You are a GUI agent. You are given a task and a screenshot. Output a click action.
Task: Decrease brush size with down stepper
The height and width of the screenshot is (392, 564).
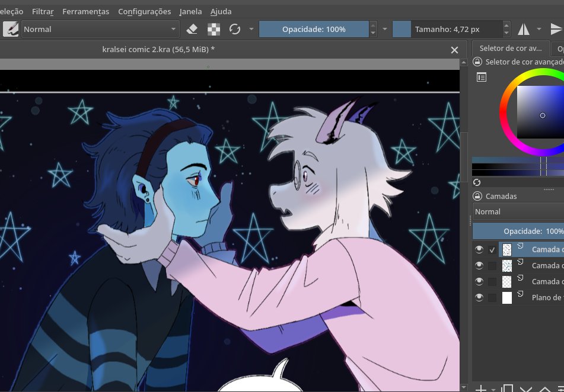click(x=506, y=33)
